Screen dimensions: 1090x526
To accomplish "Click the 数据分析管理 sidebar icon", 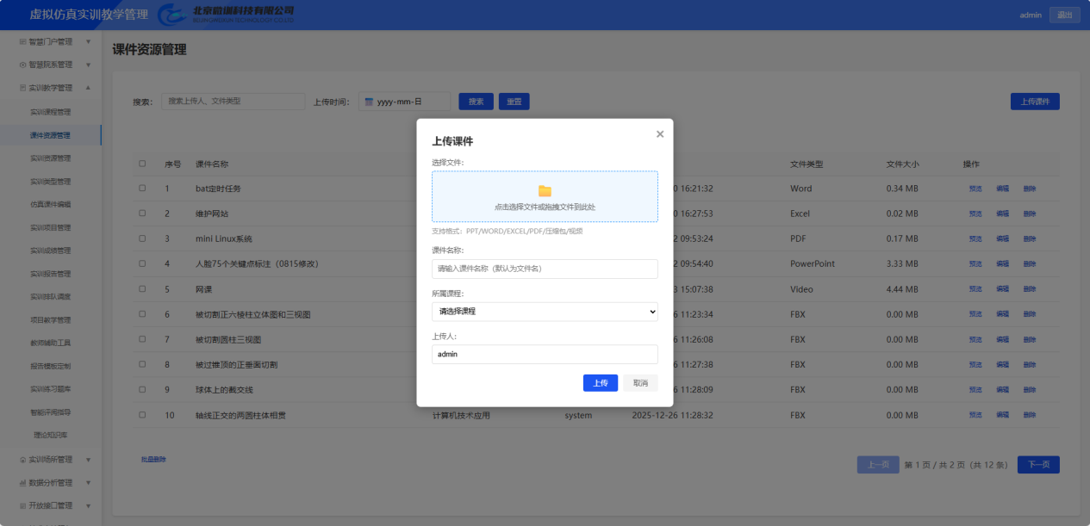I will click(x=23, y=483).
